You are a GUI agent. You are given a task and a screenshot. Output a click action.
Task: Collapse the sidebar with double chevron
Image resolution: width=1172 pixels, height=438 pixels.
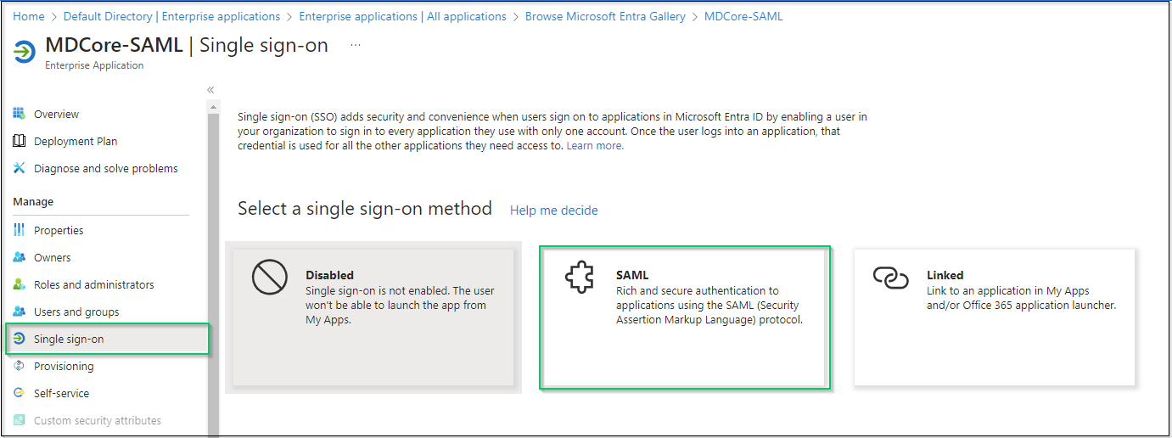click(210, 89)
